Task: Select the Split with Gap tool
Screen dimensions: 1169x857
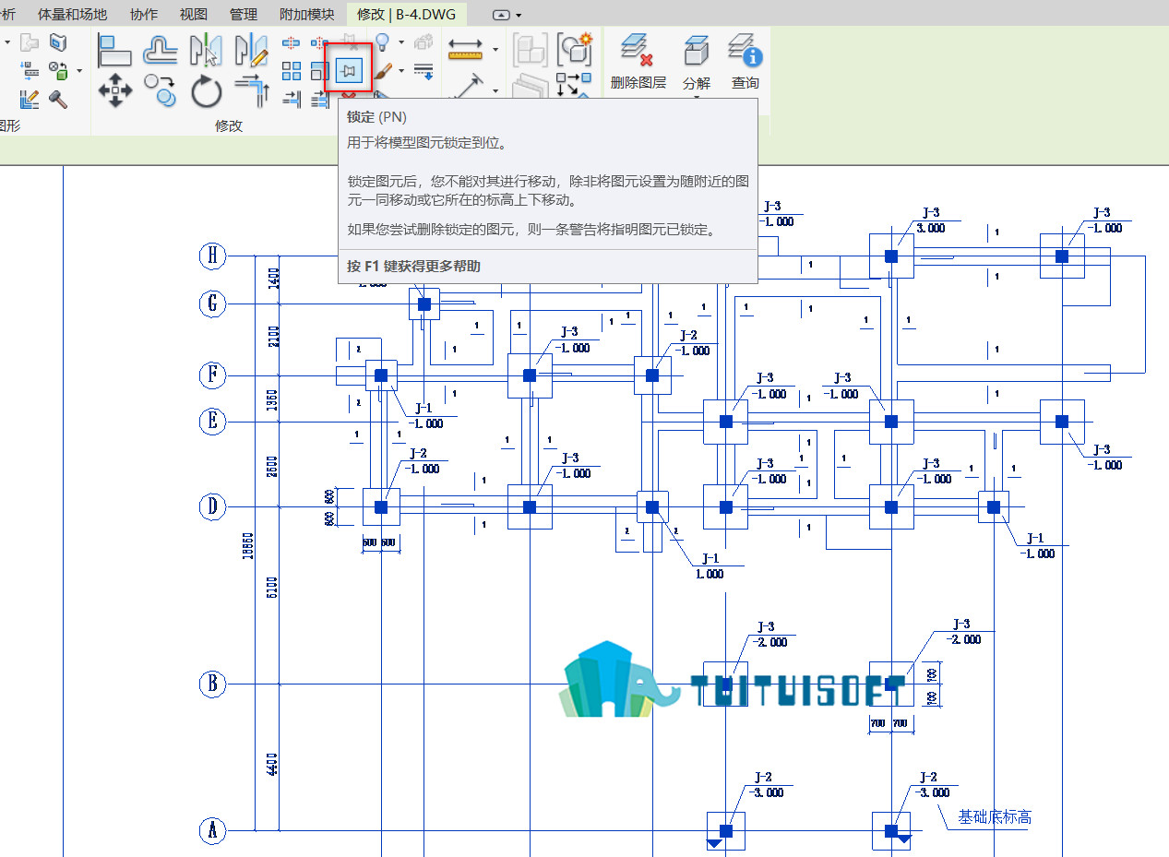Action: coord(320,43)
